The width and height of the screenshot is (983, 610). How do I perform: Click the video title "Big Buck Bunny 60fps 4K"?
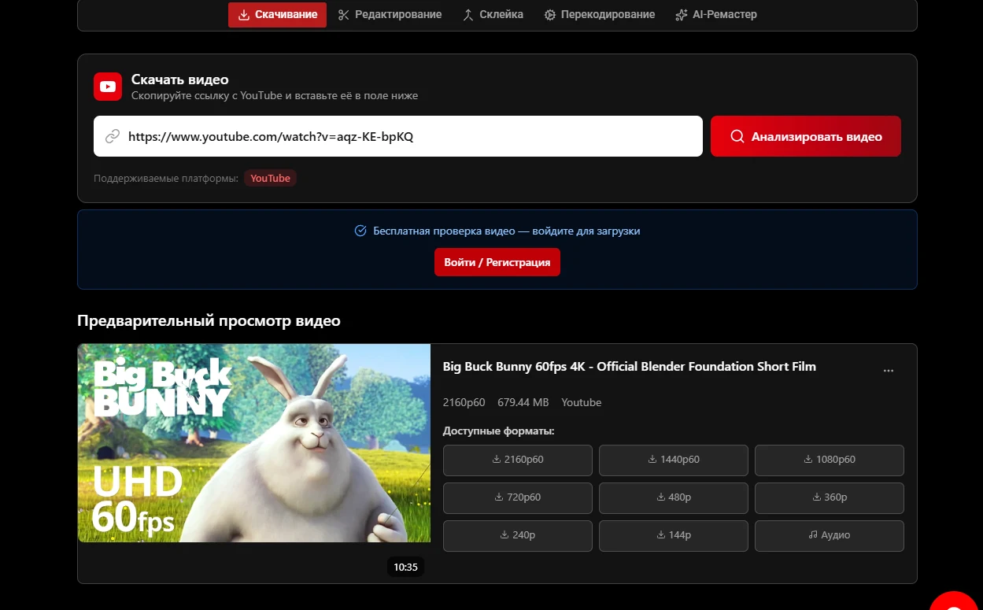630,366
